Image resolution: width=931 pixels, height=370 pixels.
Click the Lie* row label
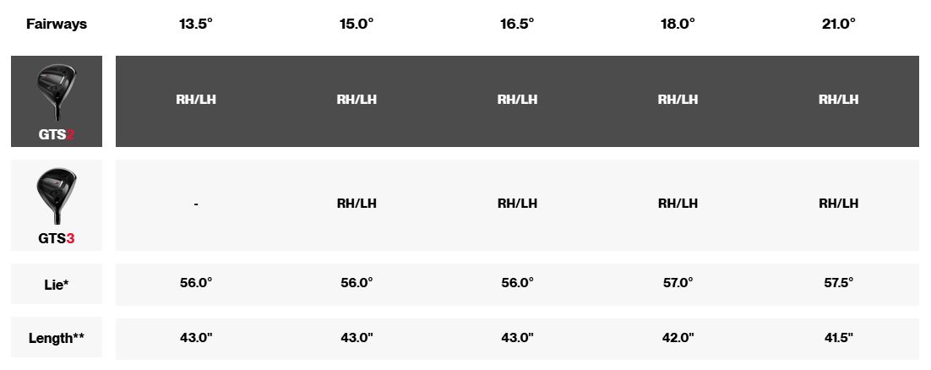click(57, 285)
